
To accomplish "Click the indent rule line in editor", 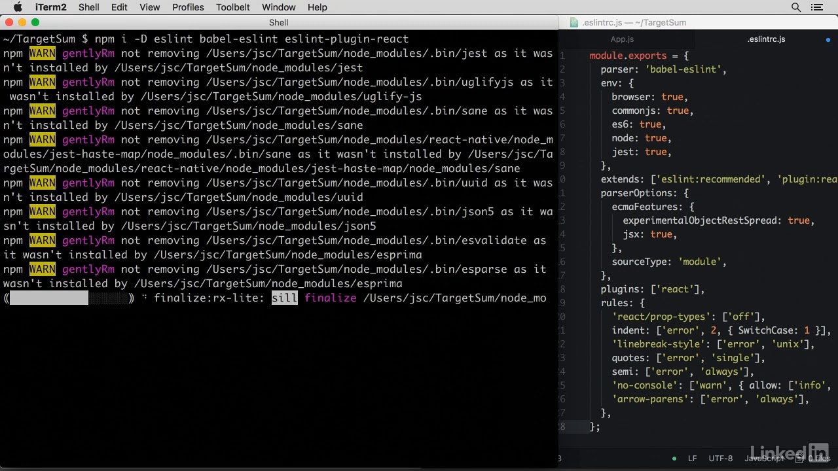I will [x=721, y=330].
